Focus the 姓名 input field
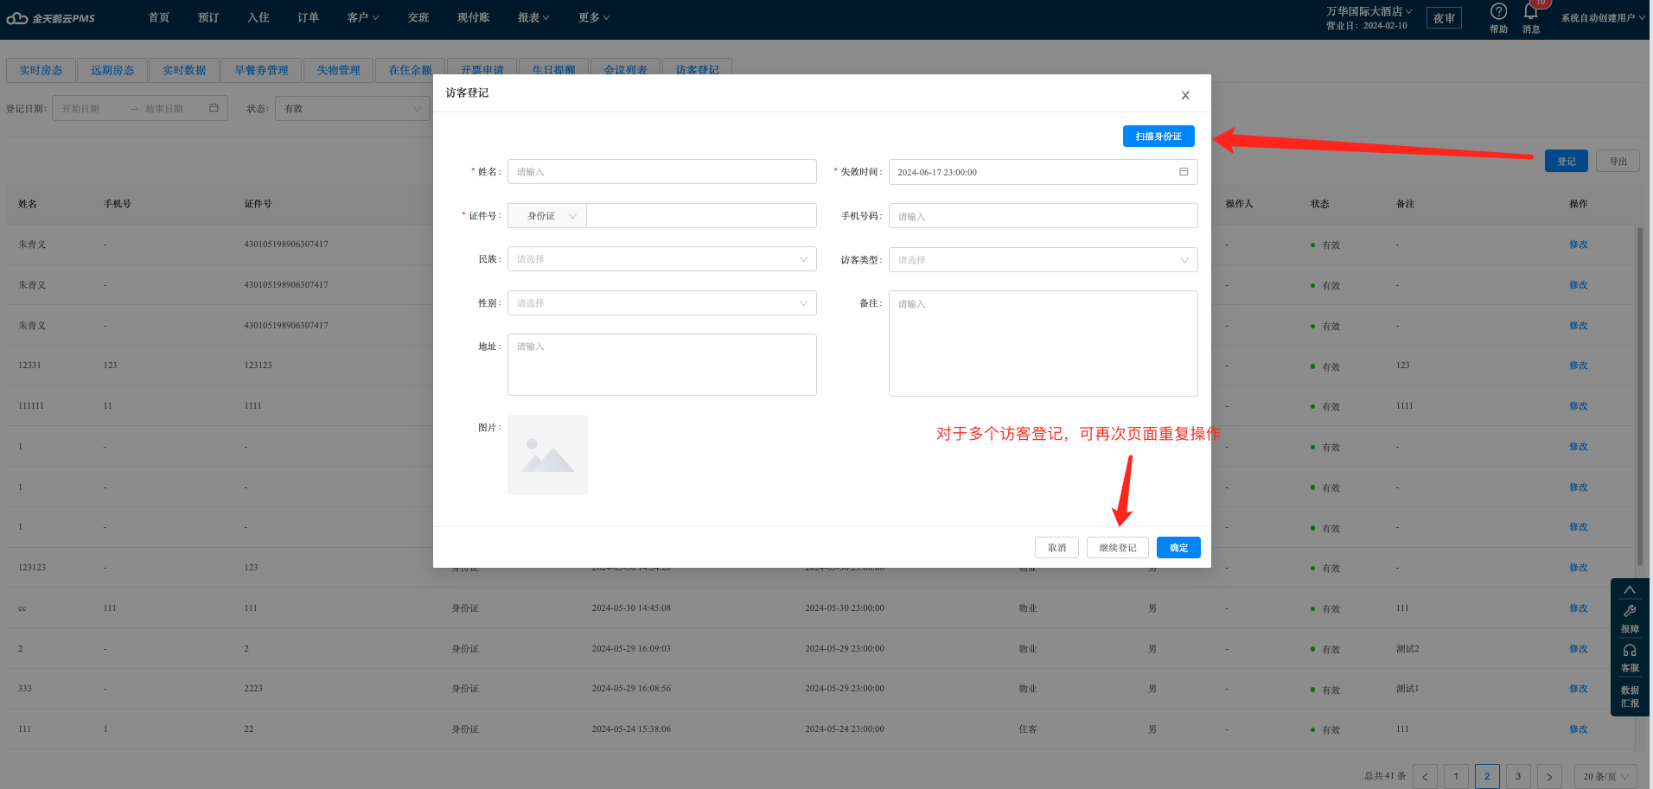The height and width of the screenshot is (789, 1653). point(662,171)
